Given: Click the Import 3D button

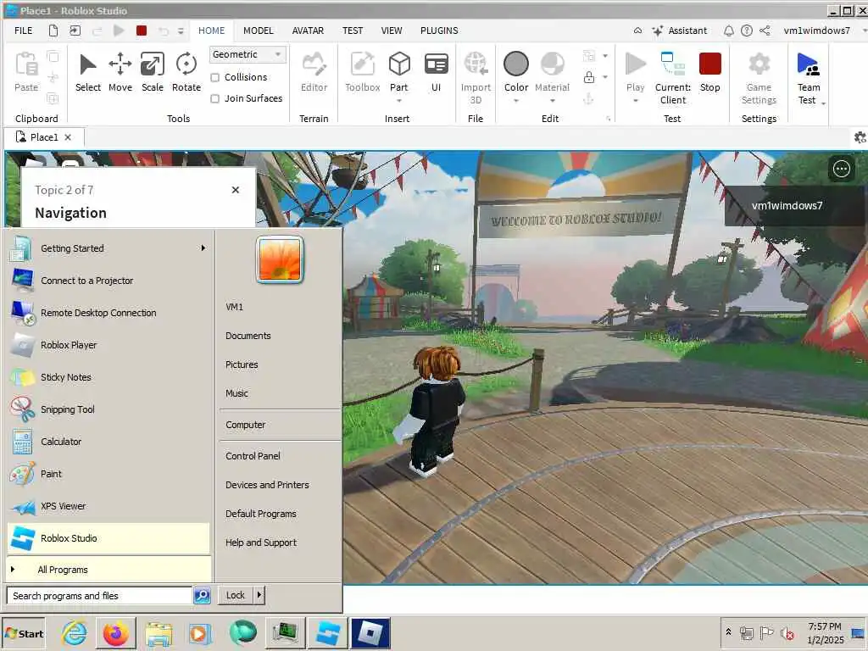Looking at the screenshot, I should [x=476, y=77].
